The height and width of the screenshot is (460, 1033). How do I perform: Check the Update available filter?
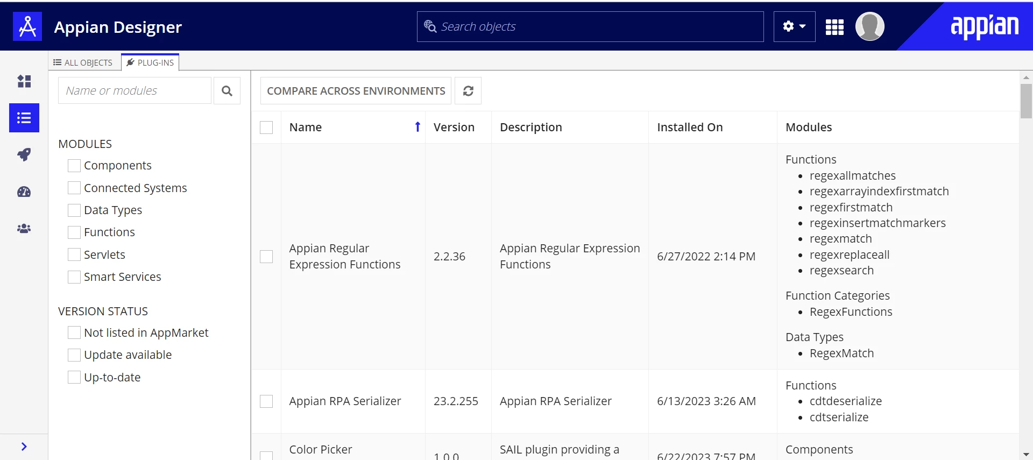click(74, 355)
